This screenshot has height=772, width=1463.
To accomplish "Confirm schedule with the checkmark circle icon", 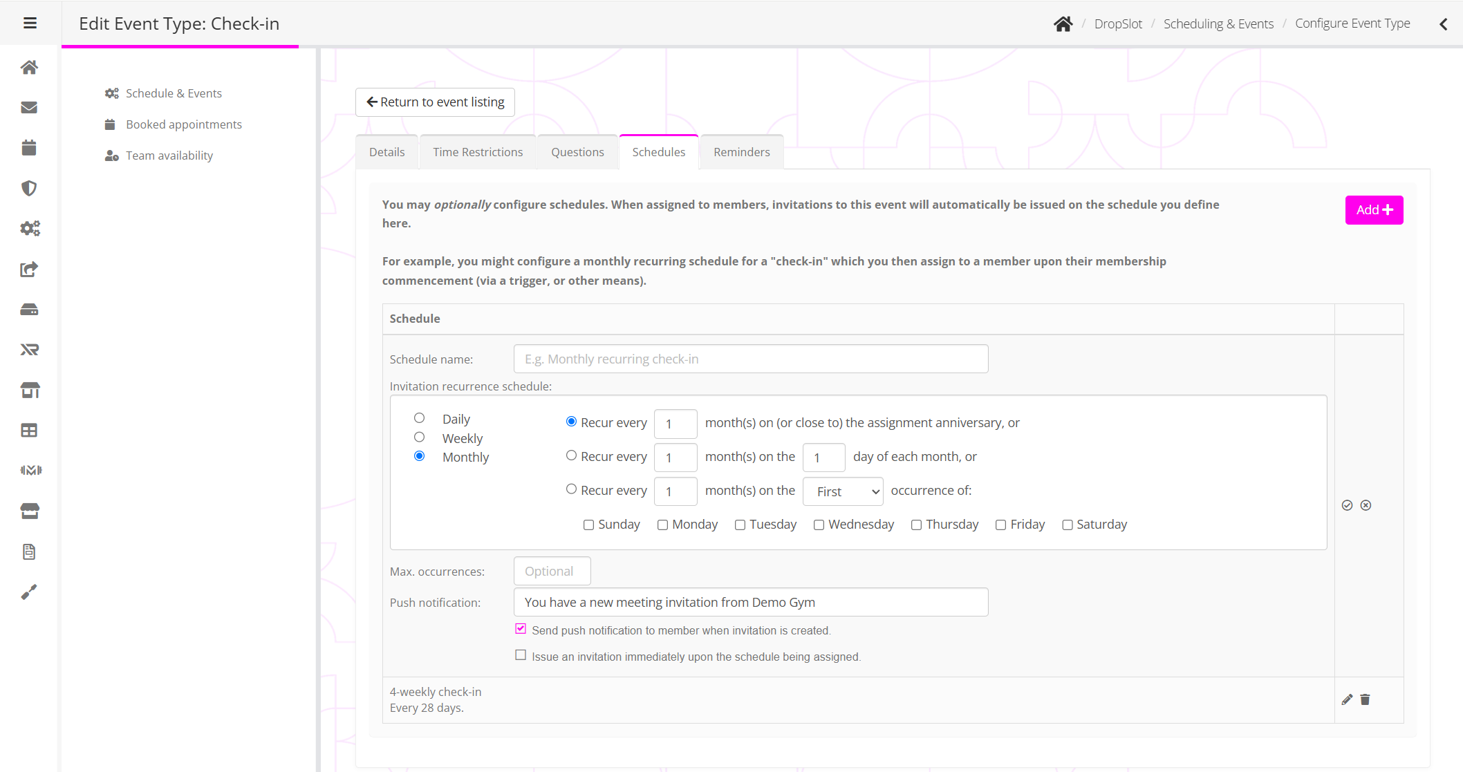I will tap(1347, 505).
